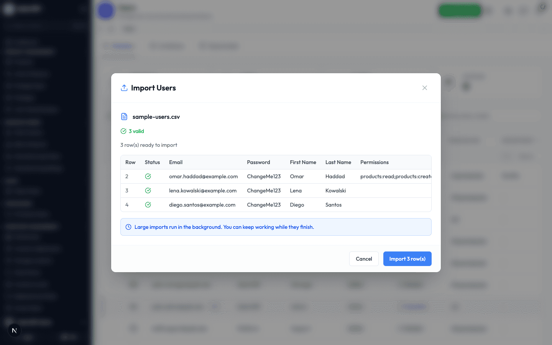Click the Status column header
Viewport: 552px width, 345px height.
pyautogui.click(x=152, y=162)
